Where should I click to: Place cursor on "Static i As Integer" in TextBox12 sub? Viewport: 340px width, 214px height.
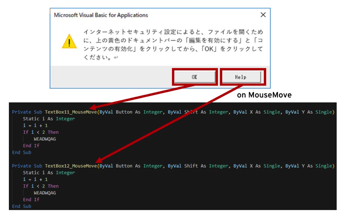click(49, 173)
